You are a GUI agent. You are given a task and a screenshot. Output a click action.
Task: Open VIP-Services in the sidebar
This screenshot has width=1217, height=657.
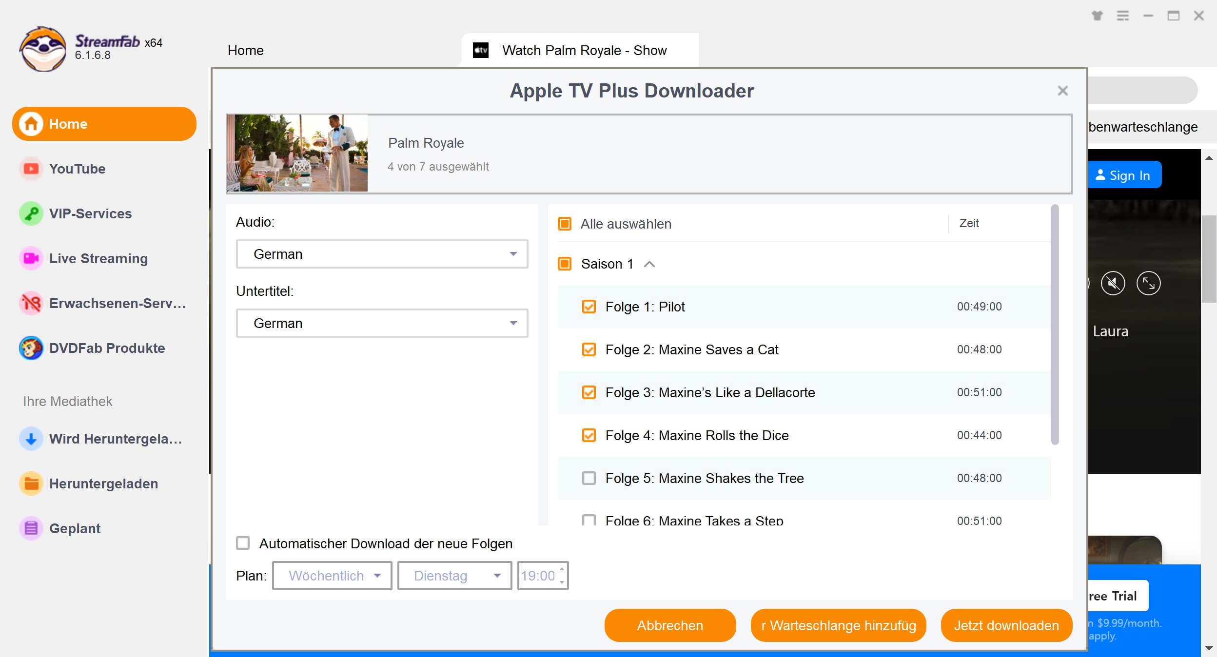104,213
